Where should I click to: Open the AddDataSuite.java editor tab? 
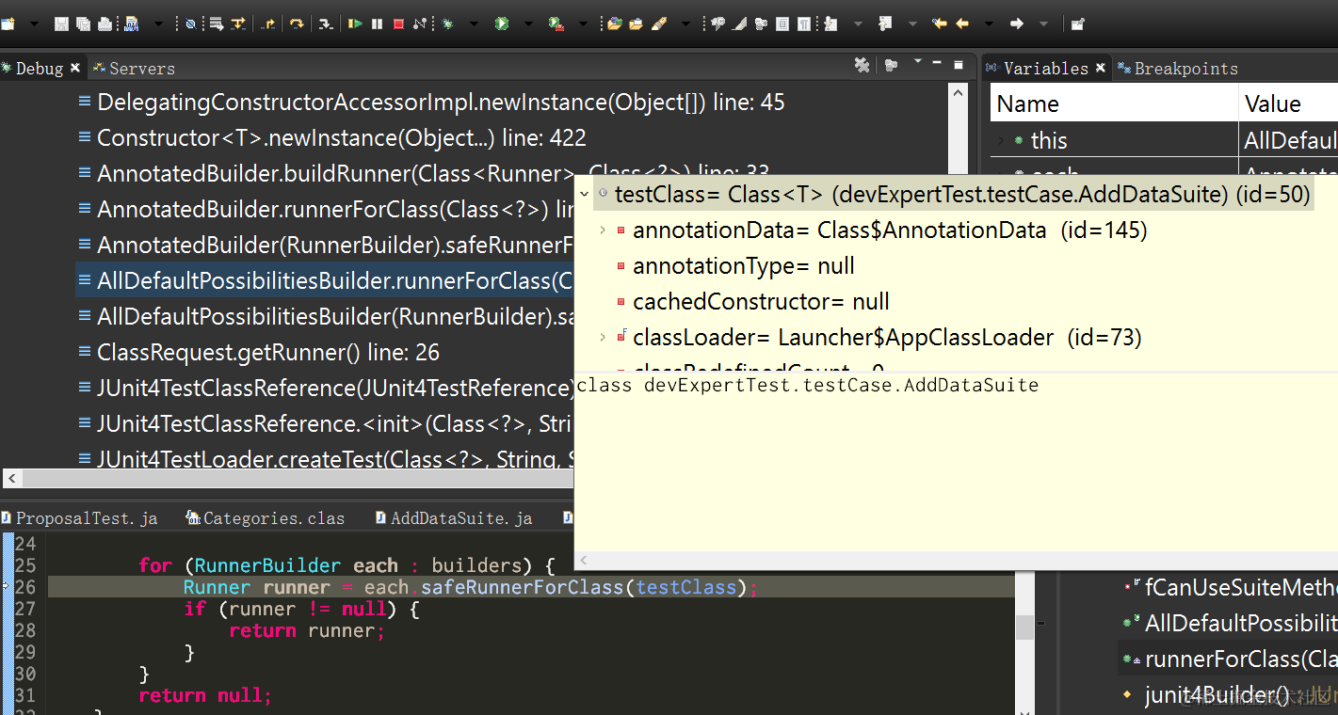454,517
